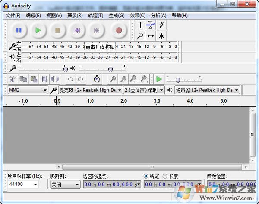Screen dimensions: 259x204
Task: Click the Skip to End button
Action: (97, 30)
